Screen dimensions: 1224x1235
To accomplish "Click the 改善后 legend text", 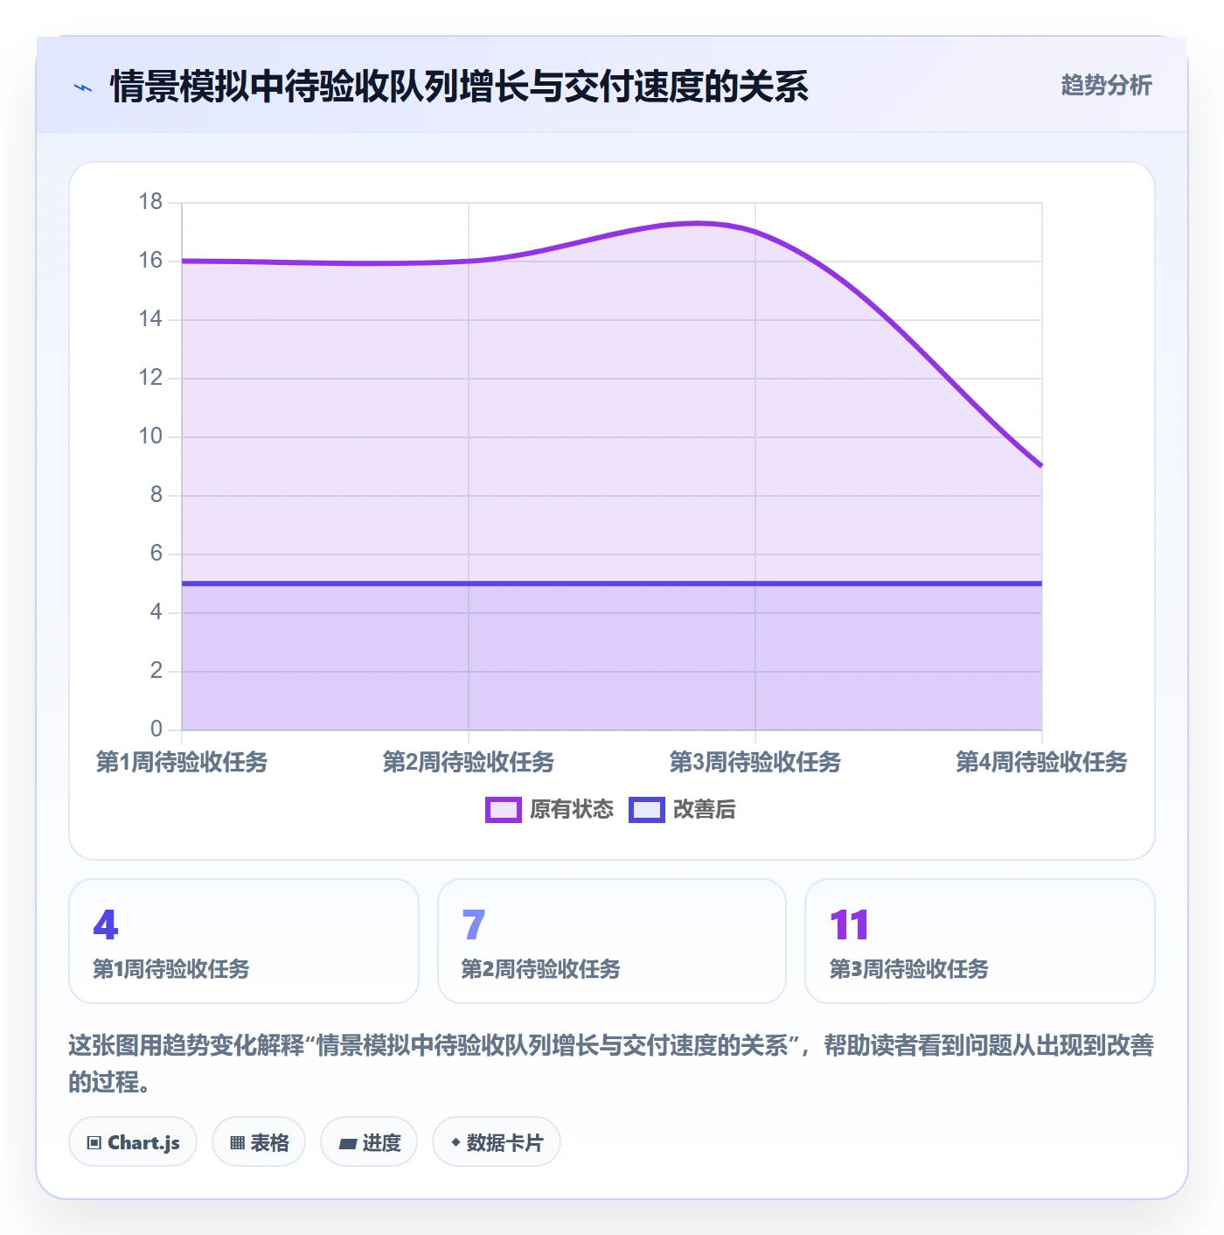I will [705, 810].
